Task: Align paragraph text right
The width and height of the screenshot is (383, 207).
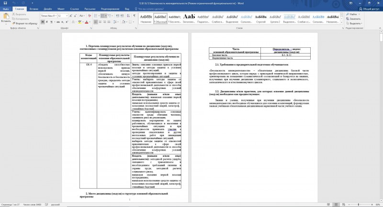Action: [104, 22]
